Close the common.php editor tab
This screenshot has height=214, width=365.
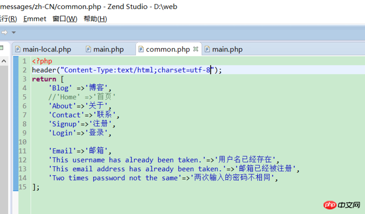[x=196, y=49]
